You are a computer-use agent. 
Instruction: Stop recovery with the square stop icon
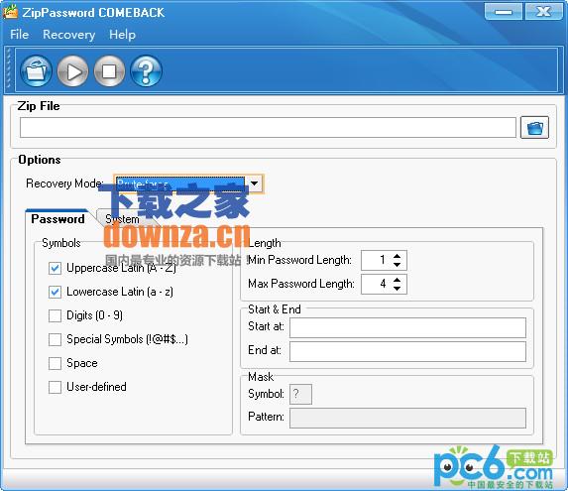click(109, 71)
